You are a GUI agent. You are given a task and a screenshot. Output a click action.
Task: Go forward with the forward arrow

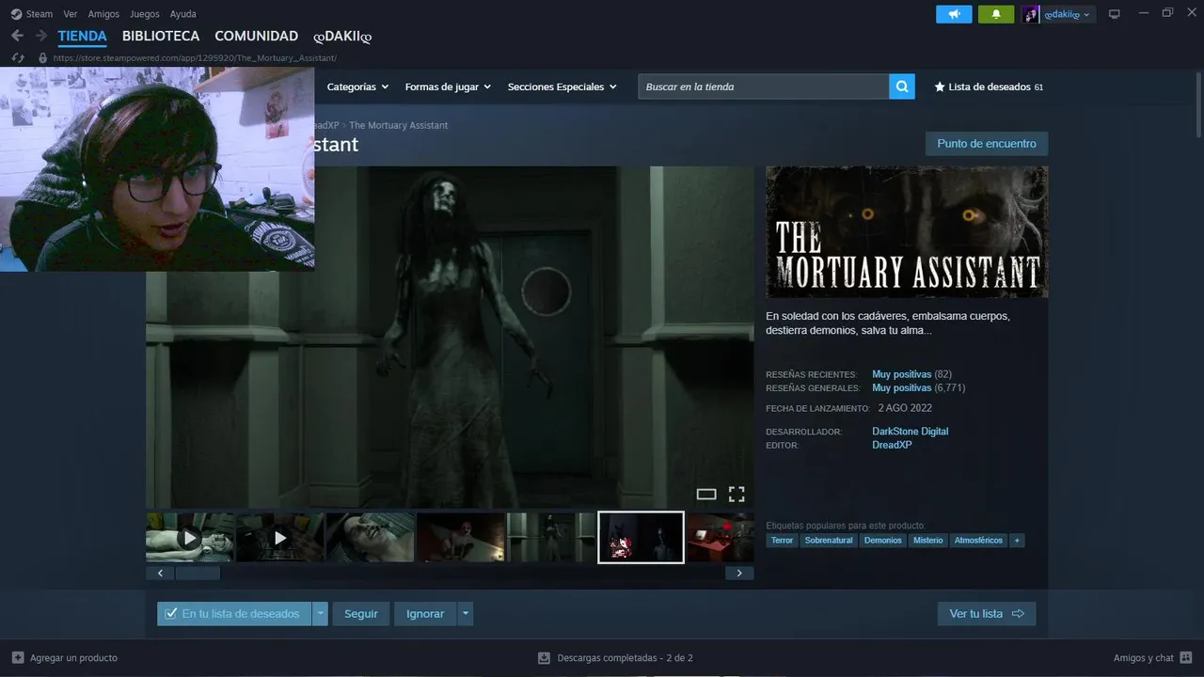point(40,36)
